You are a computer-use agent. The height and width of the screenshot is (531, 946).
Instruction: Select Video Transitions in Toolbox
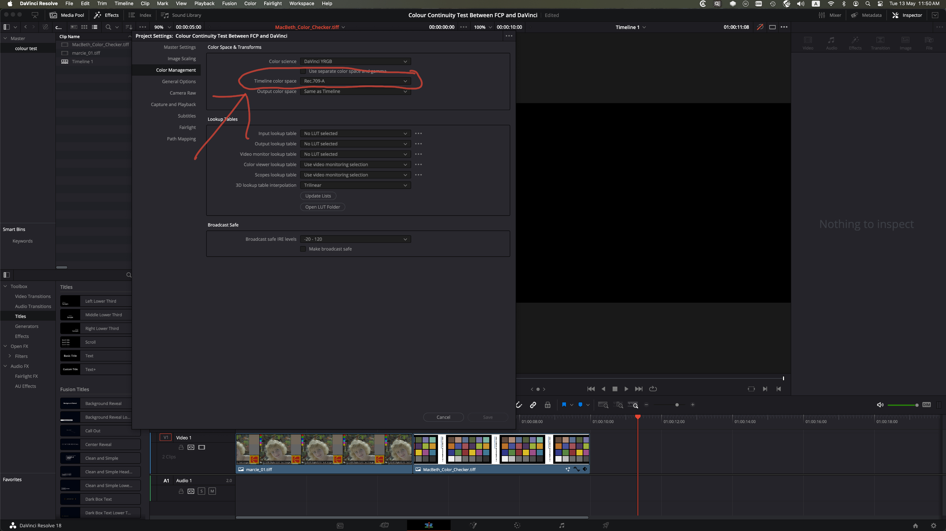(33, 296)
